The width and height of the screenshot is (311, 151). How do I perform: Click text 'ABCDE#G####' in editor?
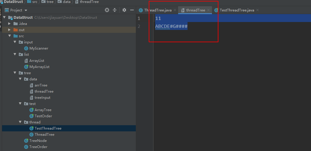coord(171,26)
